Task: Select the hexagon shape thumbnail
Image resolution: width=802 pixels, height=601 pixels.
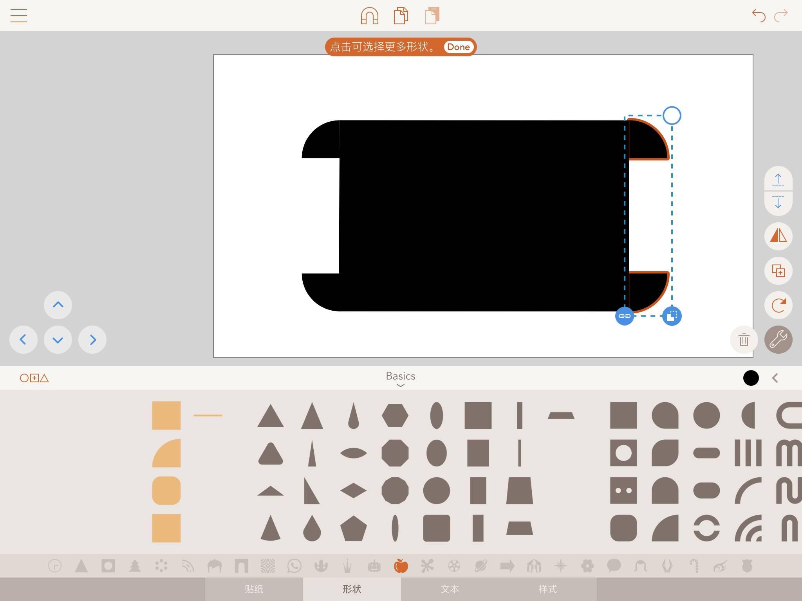Action: pyautogui.click(x=395, y=416)
